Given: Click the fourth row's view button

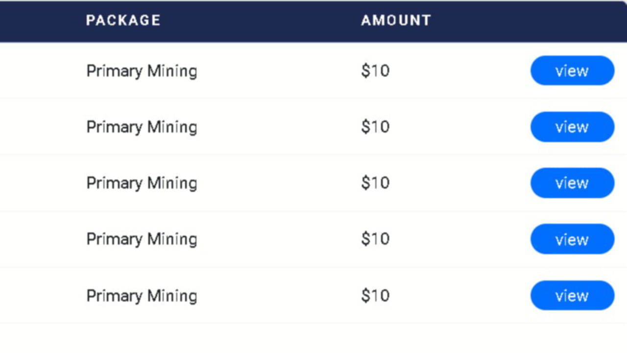Looking at the screenshot, I should coord(572,239).
